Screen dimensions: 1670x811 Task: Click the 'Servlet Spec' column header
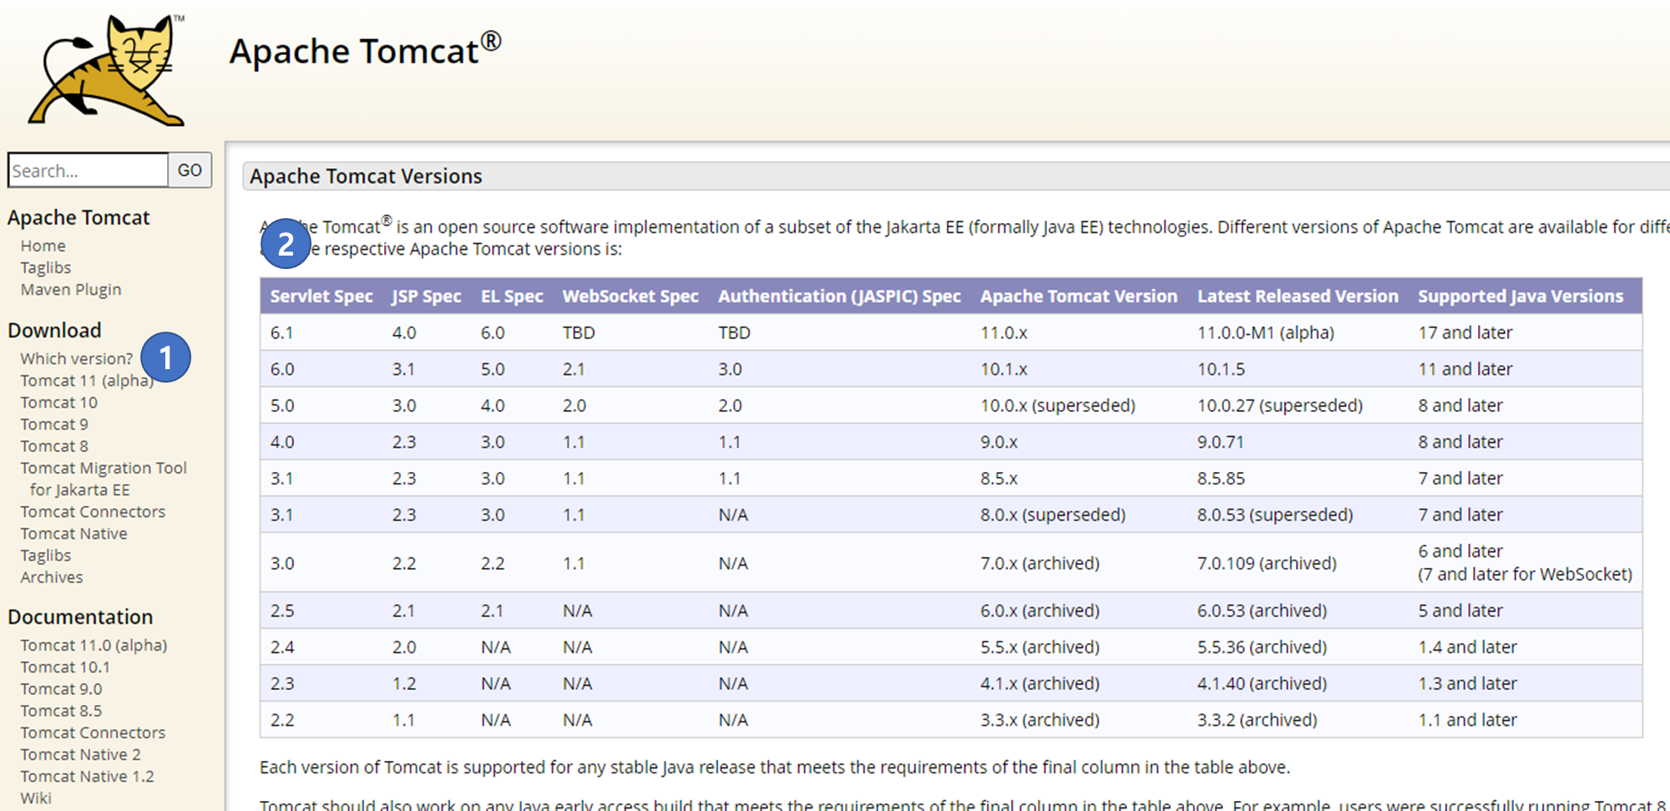pyautogui.click(x=321, y=296)
